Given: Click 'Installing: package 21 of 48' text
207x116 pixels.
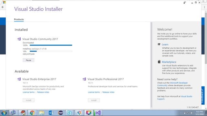Looking at the screenshot, I should tap(35, 49).
